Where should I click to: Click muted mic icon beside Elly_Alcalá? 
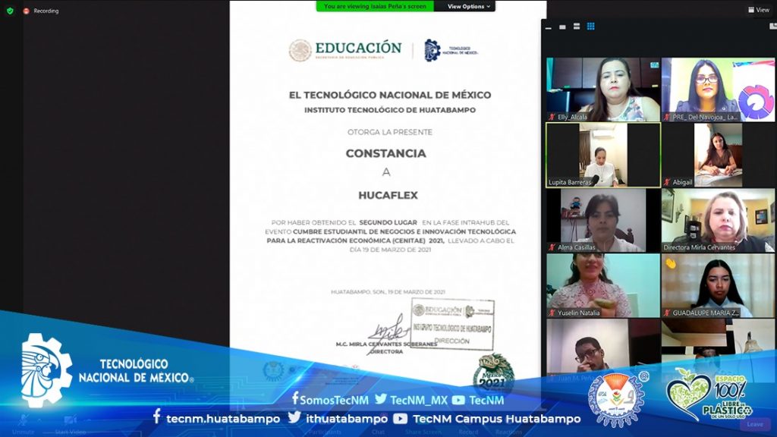(552, 117)
